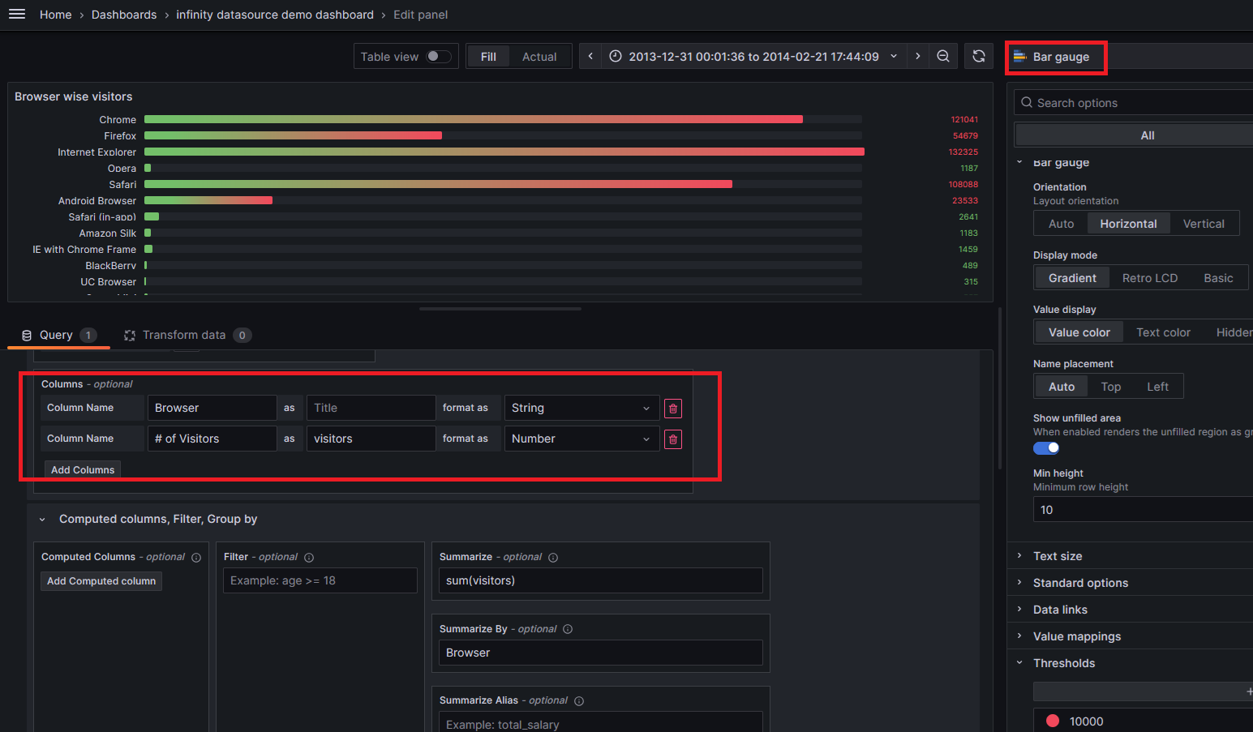Screen dimensions: 1253x732
Task: Open Summarize info tooltip icon
Action: click(x=553, y=558)
